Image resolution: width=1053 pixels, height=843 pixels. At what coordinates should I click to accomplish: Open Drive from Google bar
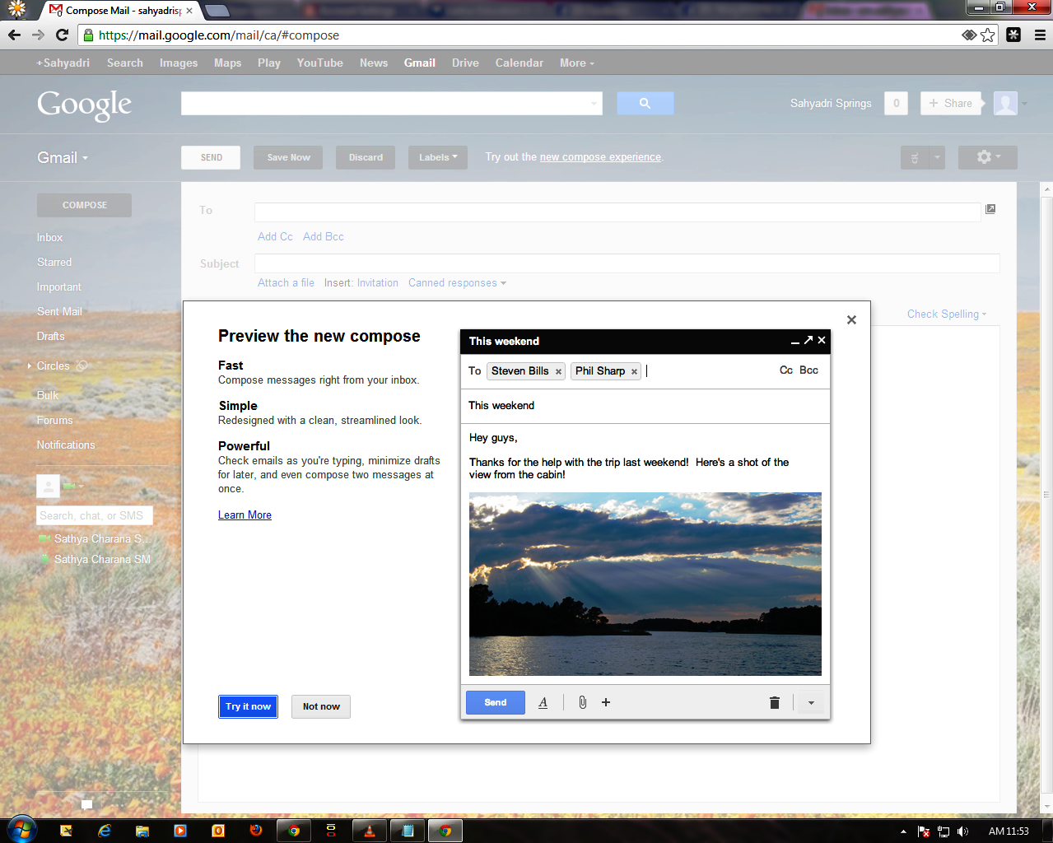point(465,63)
